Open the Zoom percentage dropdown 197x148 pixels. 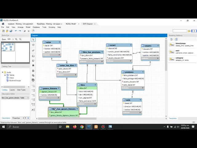tap(13, 39)
